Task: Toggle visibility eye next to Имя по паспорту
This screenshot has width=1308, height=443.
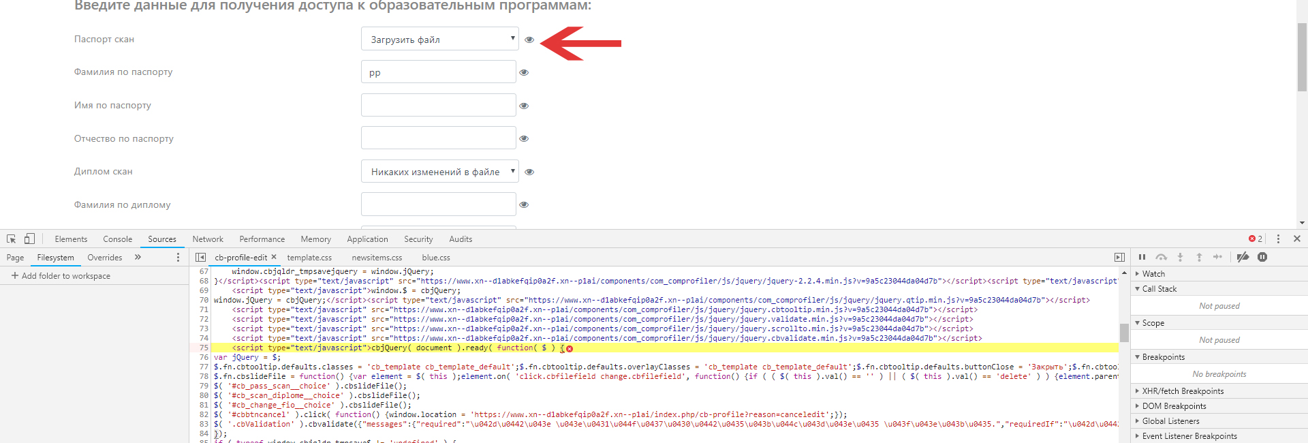Action: [x=524, y=106]
